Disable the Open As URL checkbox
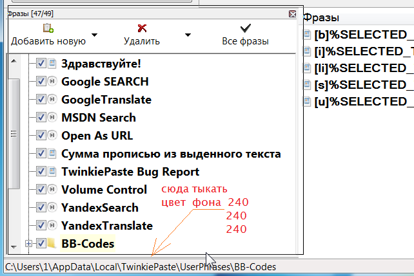The height and width of the screenshot is (276, 414). tap(41, 135)
